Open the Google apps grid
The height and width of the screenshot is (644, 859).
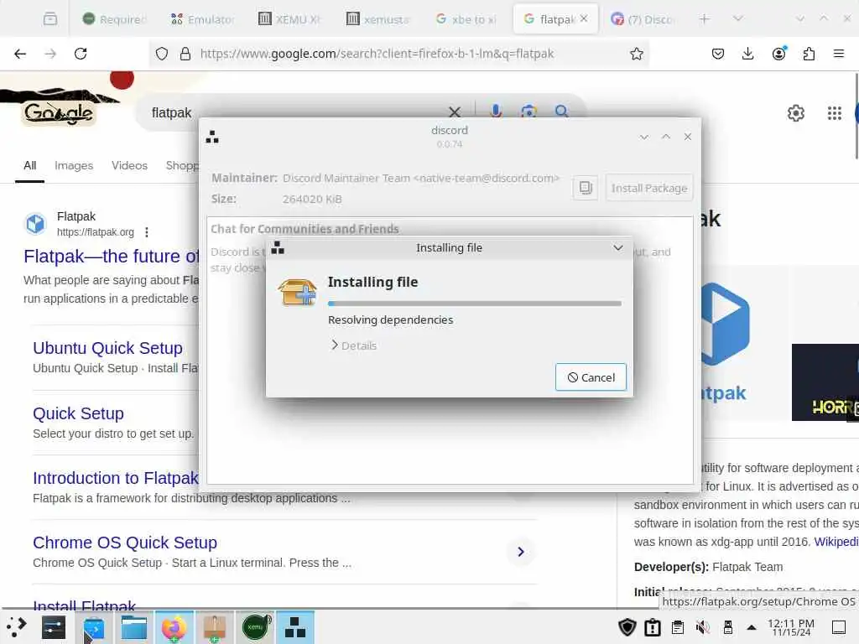(x=835, y=113)
